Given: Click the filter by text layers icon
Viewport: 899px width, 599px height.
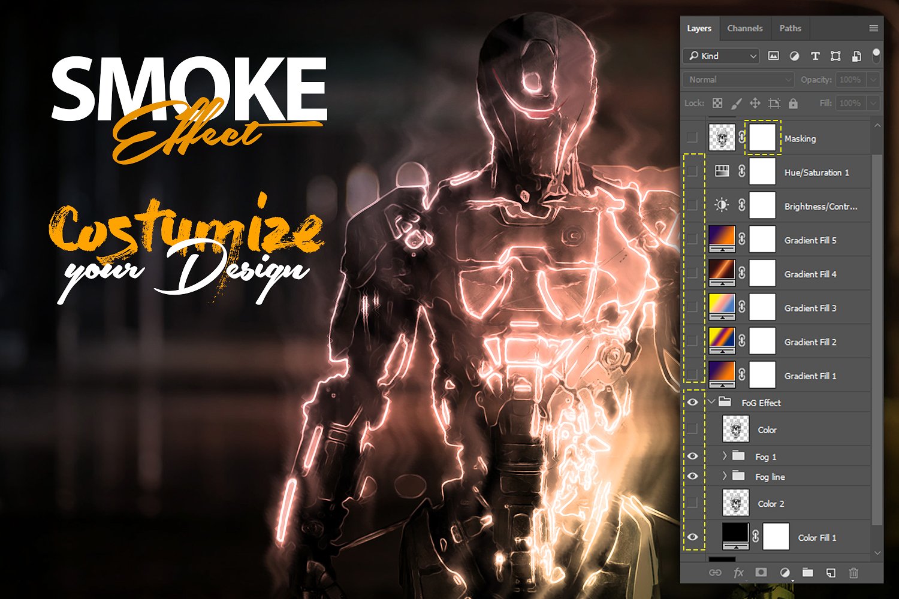Looking at the screenshot, I should click(x=815, y=56).
